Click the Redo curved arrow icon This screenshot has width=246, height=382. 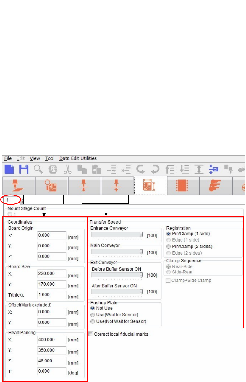point(156,169)
